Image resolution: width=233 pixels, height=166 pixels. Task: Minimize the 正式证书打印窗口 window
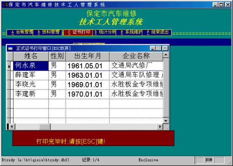coord(153,48)
